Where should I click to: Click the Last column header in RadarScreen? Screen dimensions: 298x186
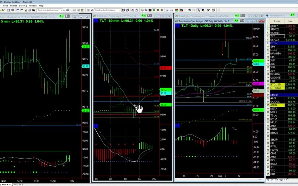coord(290,21)
